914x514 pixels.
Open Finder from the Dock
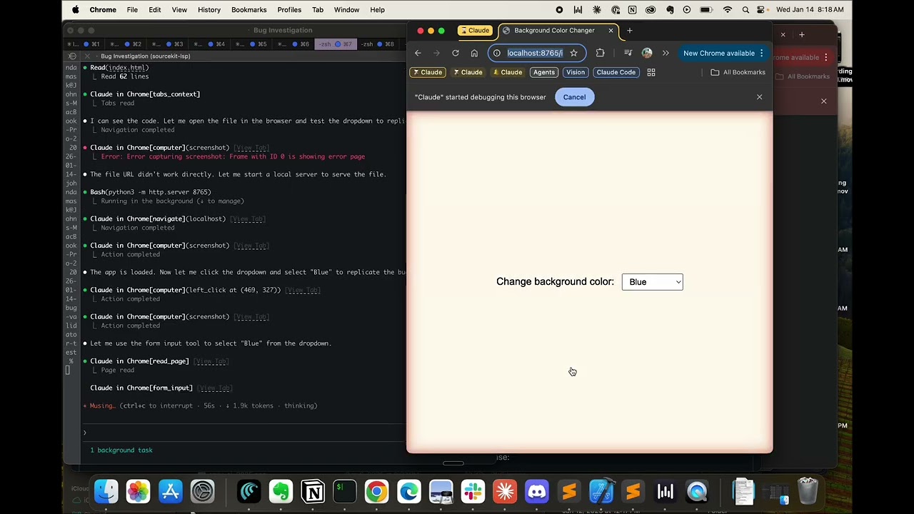106,491
